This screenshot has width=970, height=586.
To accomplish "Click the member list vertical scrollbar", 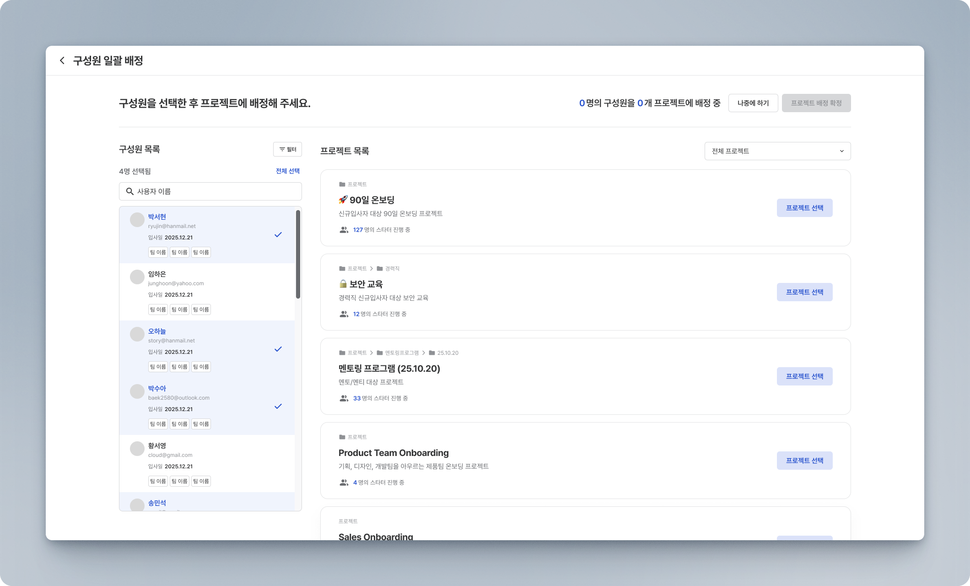I will [298, 254].
